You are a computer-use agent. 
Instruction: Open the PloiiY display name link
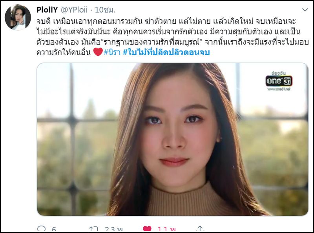[47, 9]
